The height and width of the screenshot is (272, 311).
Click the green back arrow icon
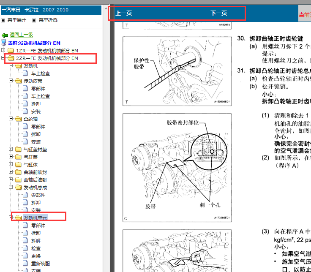tap(5, 35)
